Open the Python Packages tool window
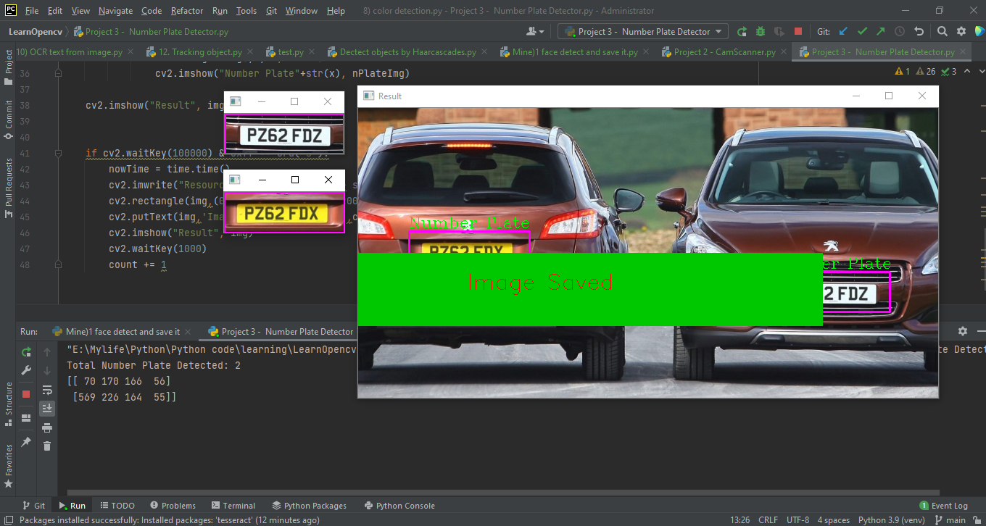The image size is (986, 526). [310, 506]
